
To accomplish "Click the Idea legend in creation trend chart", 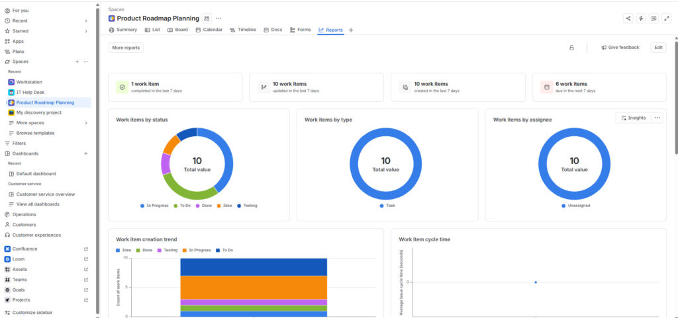I will [124, 251].
